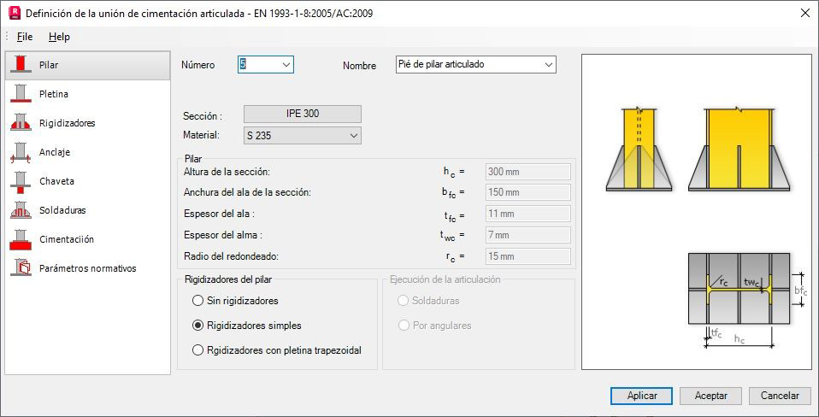Select disabled Soldaduras articulation option
The height and width of the screenshot is (417, 819).
(x=404, y=301)
